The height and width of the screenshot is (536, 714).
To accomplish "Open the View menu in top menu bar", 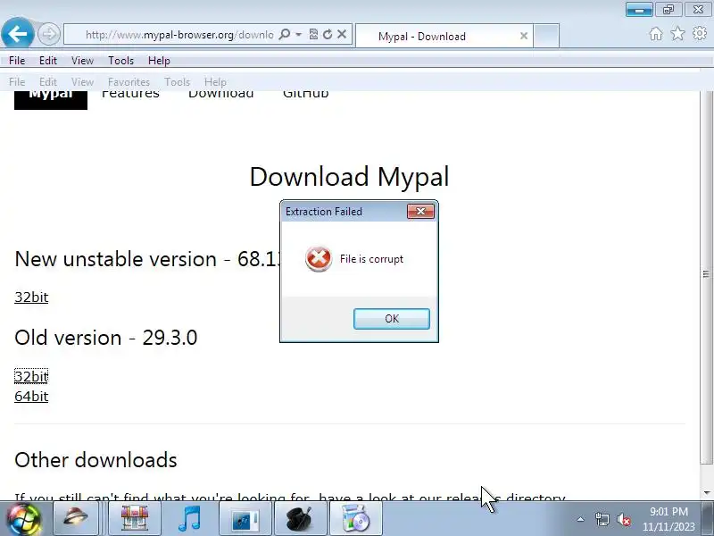I will [82, 60].
